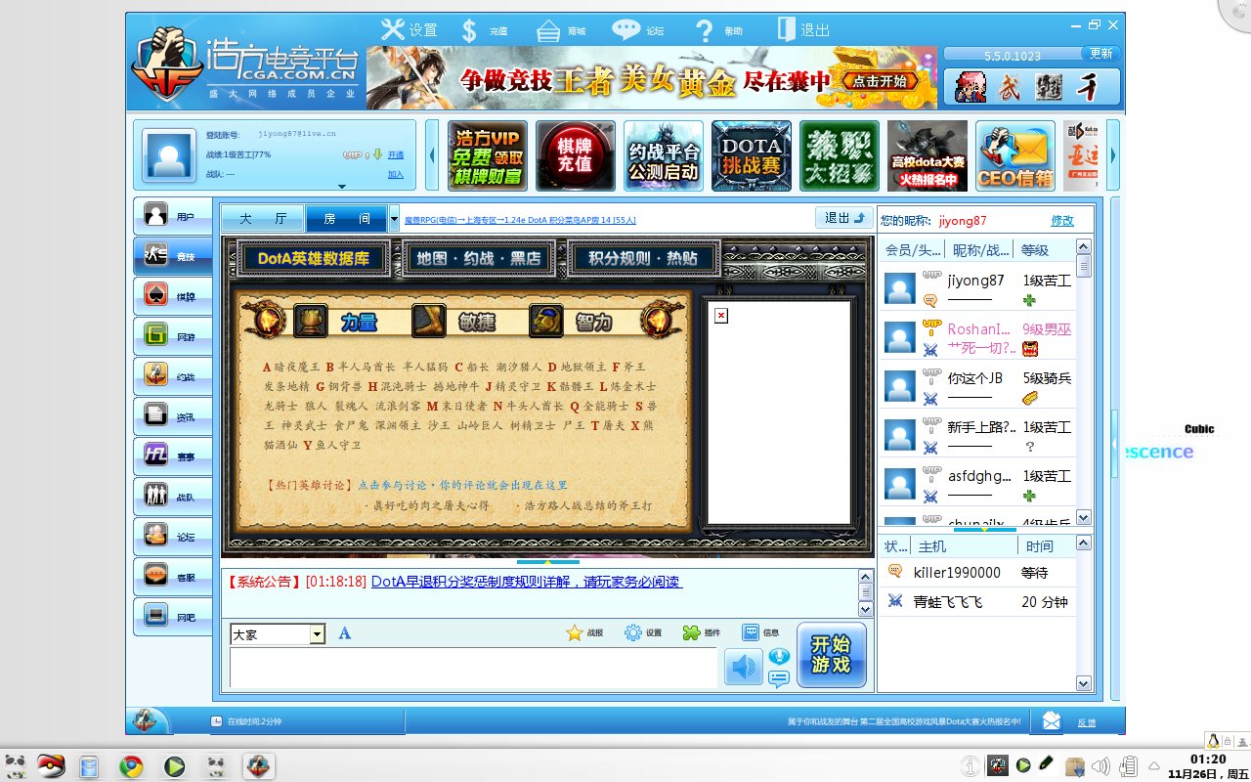The image size is (1251, 782).
Task: Expand arrow under user profile panel
Action: pyautogui.click(x=342, y=186)
